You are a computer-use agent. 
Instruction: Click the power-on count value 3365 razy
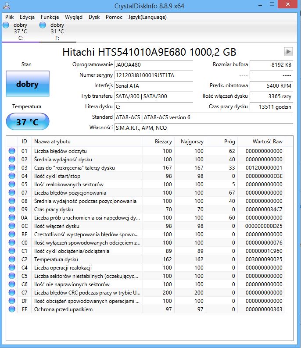tap(272, 96)
